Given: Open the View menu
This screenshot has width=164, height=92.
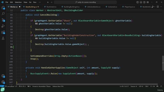Looking at the screenshot, I should [x=25, y=2].
